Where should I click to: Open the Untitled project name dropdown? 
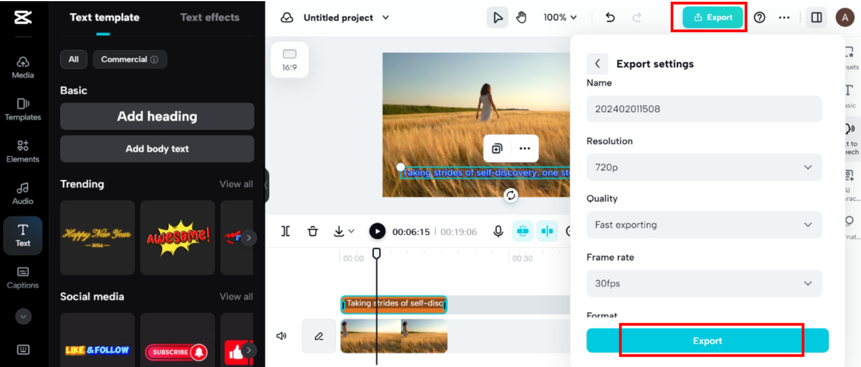point(346,17)
